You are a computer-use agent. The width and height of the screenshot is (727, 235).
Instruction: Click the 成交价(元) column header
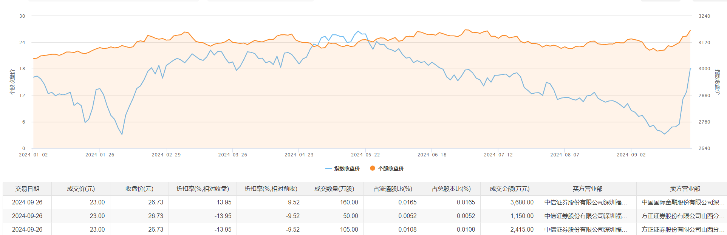click(x=81, y=189)
